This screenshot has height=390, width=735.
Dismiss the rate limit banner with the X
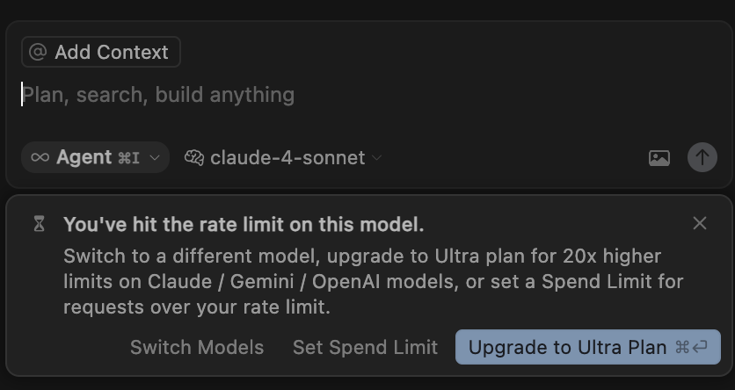699,223
